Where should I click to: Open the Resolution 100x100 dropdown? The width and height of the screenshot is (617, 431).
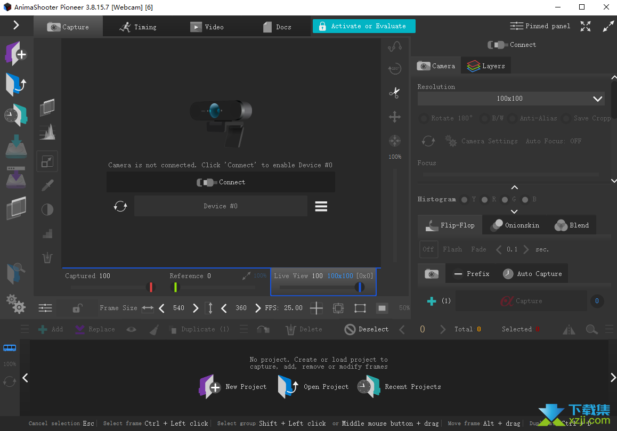pyautogui.click(x=511, y=99)
